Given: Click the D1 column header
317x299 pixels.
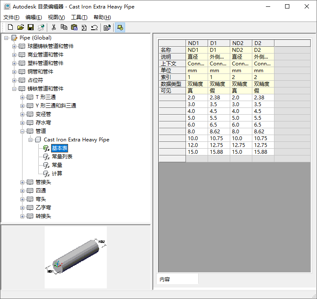Looking at the screenshot, I should (x=219, y=43).
